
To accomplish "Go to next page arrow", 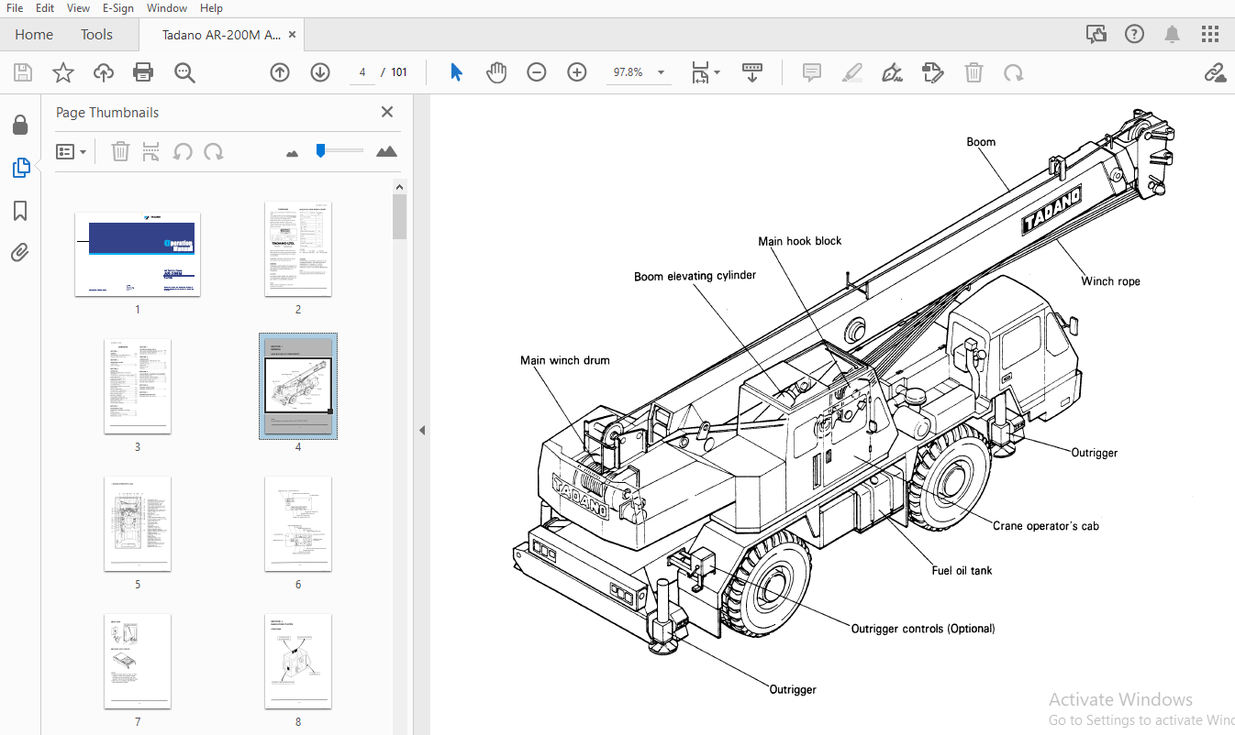I will 320,72.
